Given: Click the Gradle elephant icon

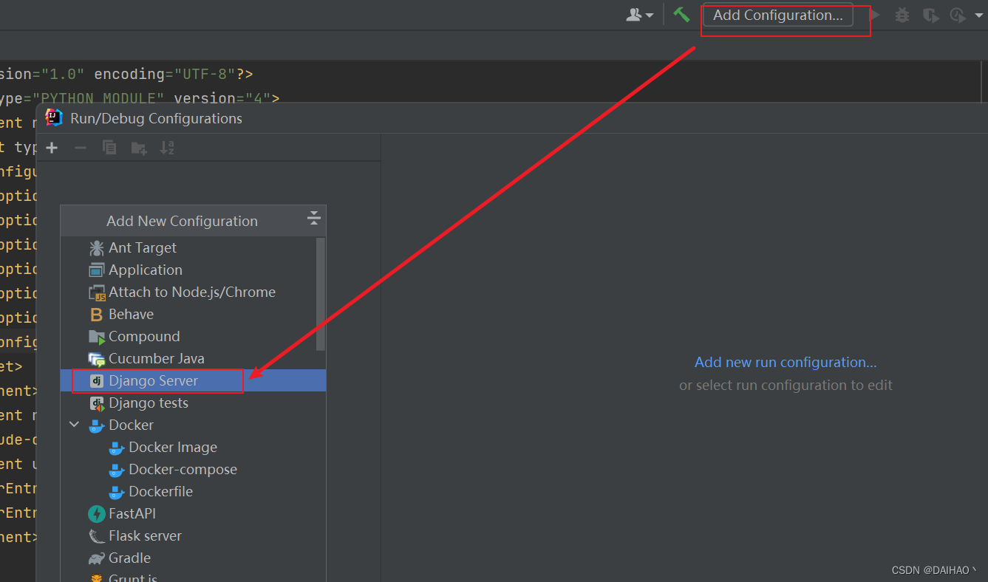Looking at the screenshot, I should pos(97,558).
